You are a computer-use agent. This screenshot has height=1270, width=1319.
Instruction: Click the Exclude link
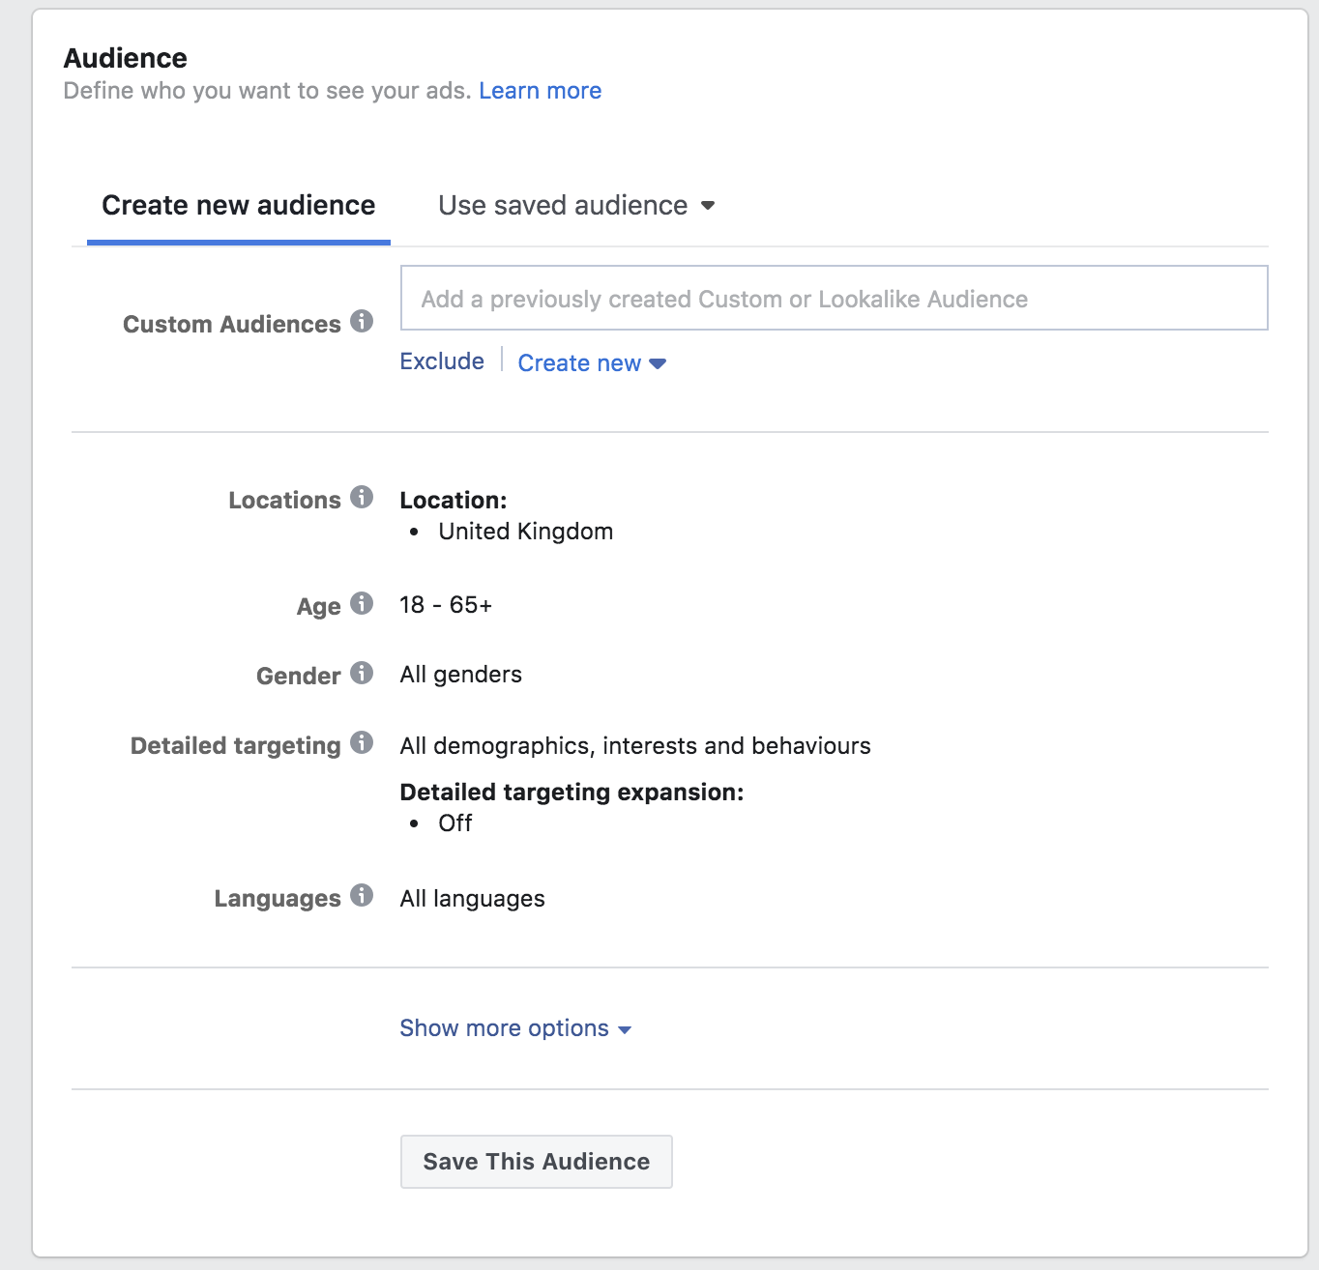[442, 361]
